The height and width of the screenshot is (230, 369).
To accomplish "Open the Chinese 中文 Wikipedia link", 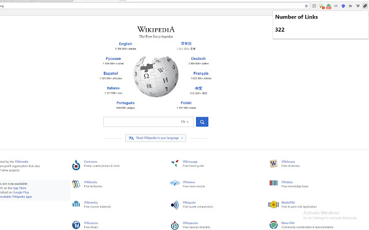I will coord(198,88).
